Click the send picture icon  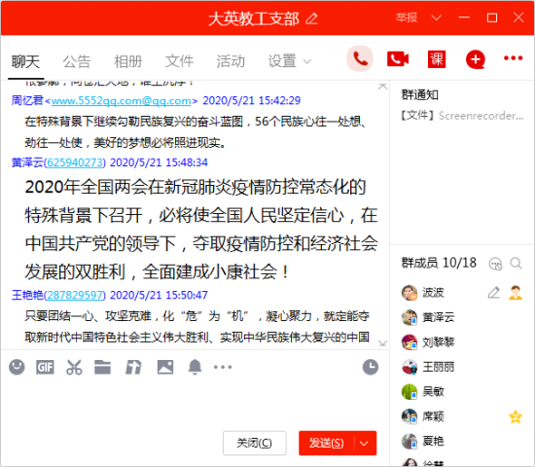pyautogui.click(x=165, y=368)
